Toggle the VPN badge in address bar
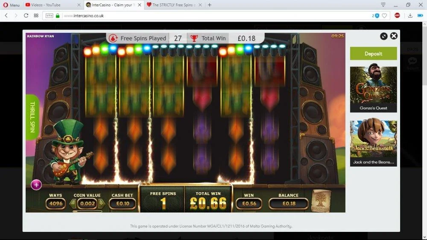 pos(49,16)
